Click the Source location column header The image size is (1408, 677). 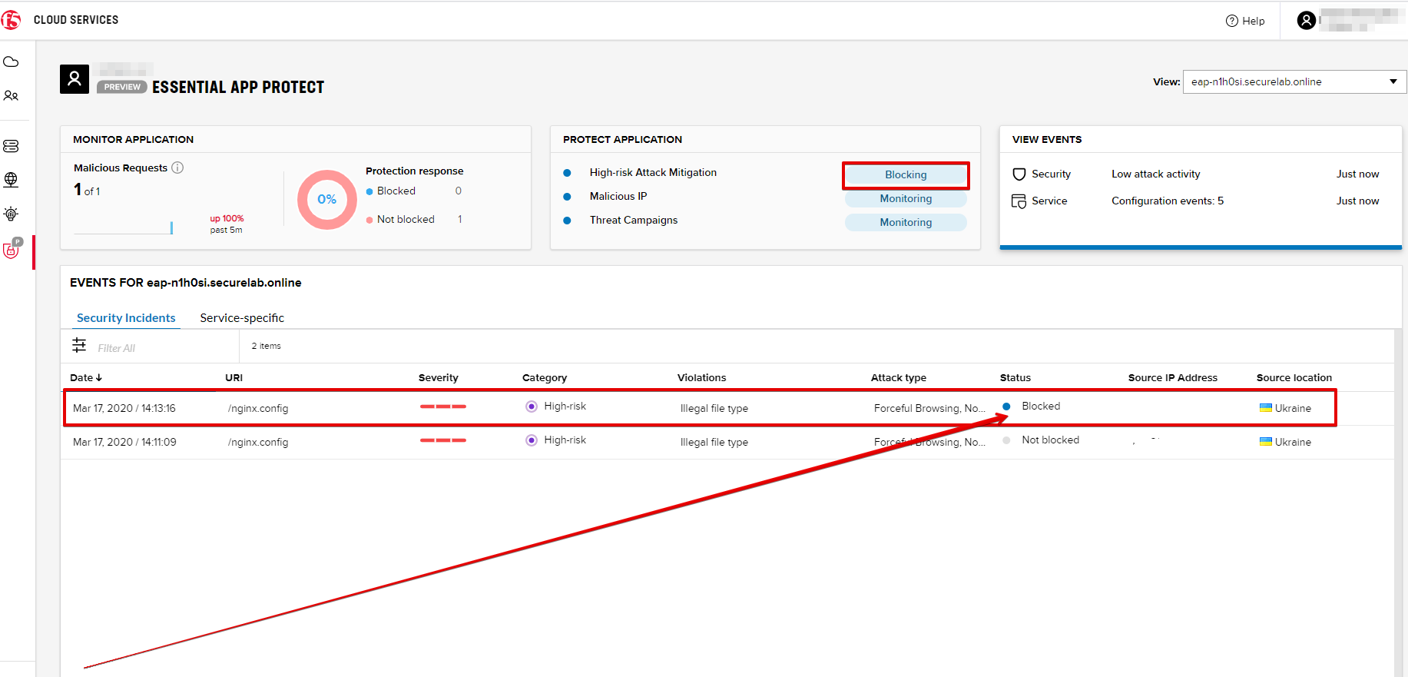click(1294, 378)
